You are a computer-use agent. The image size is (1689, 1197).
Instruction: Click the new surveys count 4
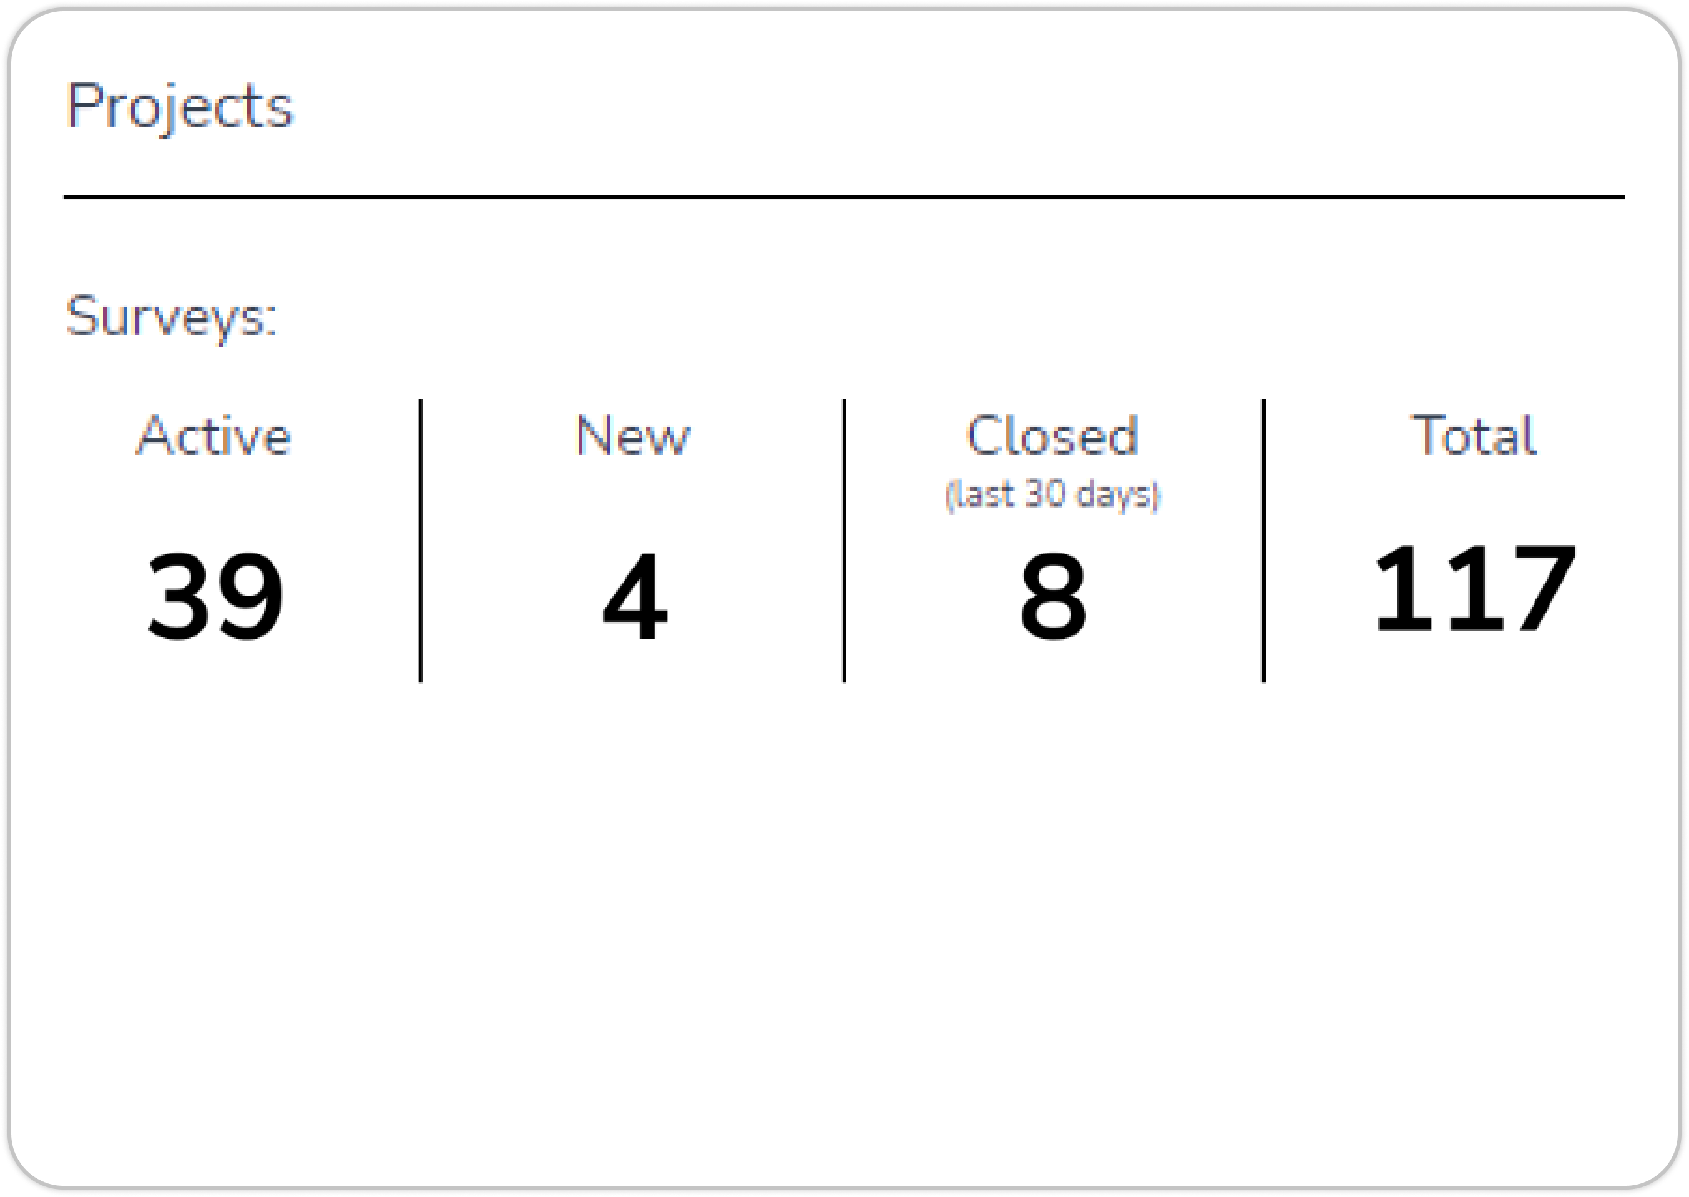(634, 596)
